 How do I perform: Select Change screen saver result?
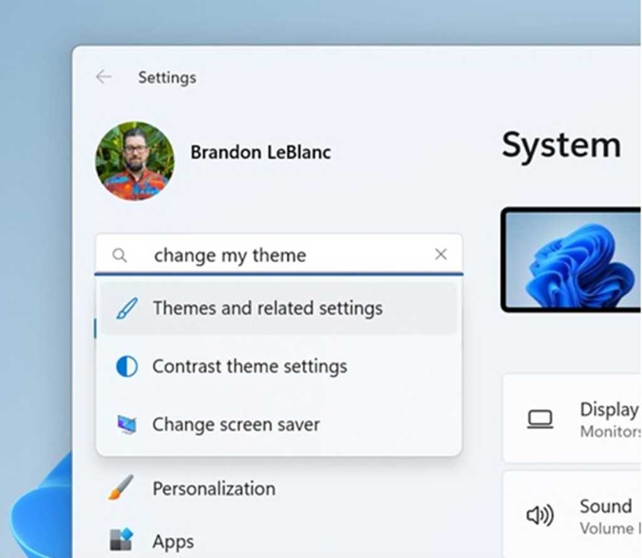(x=236, y=424)
